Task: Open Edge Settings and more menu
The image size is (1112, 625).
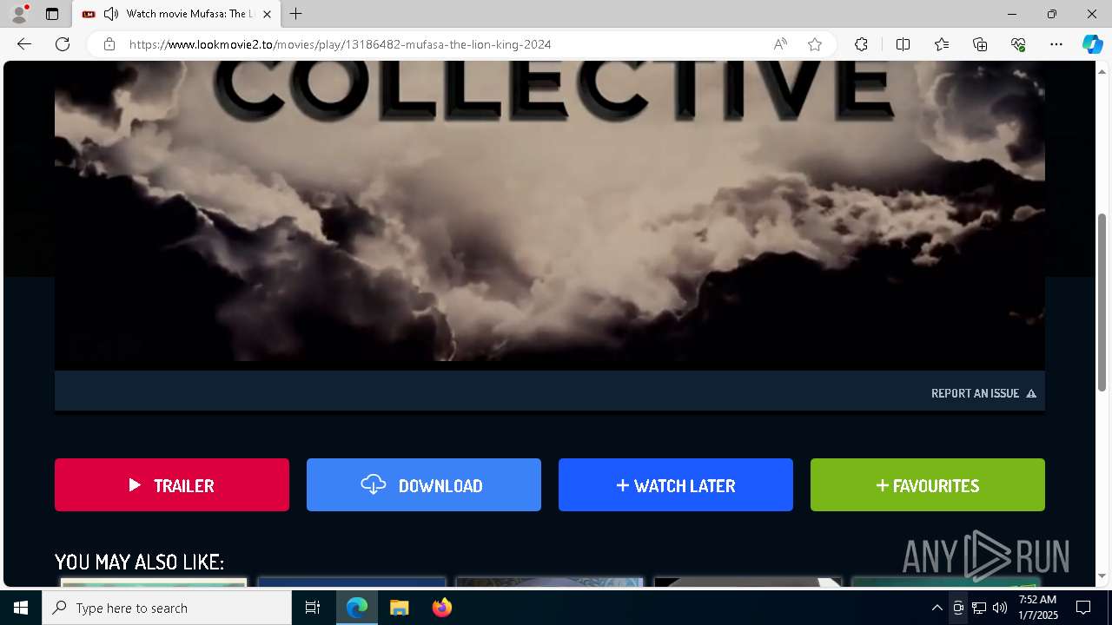Action: (1056, 44)
